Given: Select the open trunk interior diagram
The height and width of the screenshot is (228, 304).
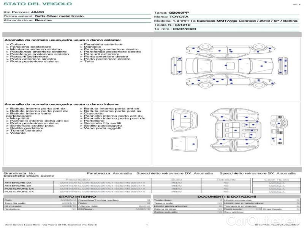Looking at the screenshot, I should pyautogui.click(x=184, y=120).
